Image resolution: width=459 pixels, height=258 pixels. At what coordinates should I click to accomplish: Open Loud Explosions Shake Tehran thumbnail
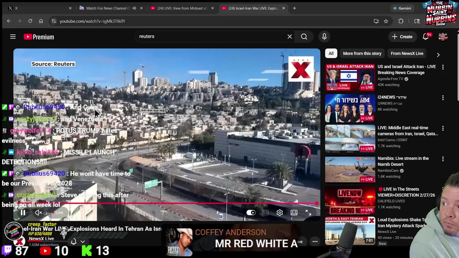click(350, 230)
